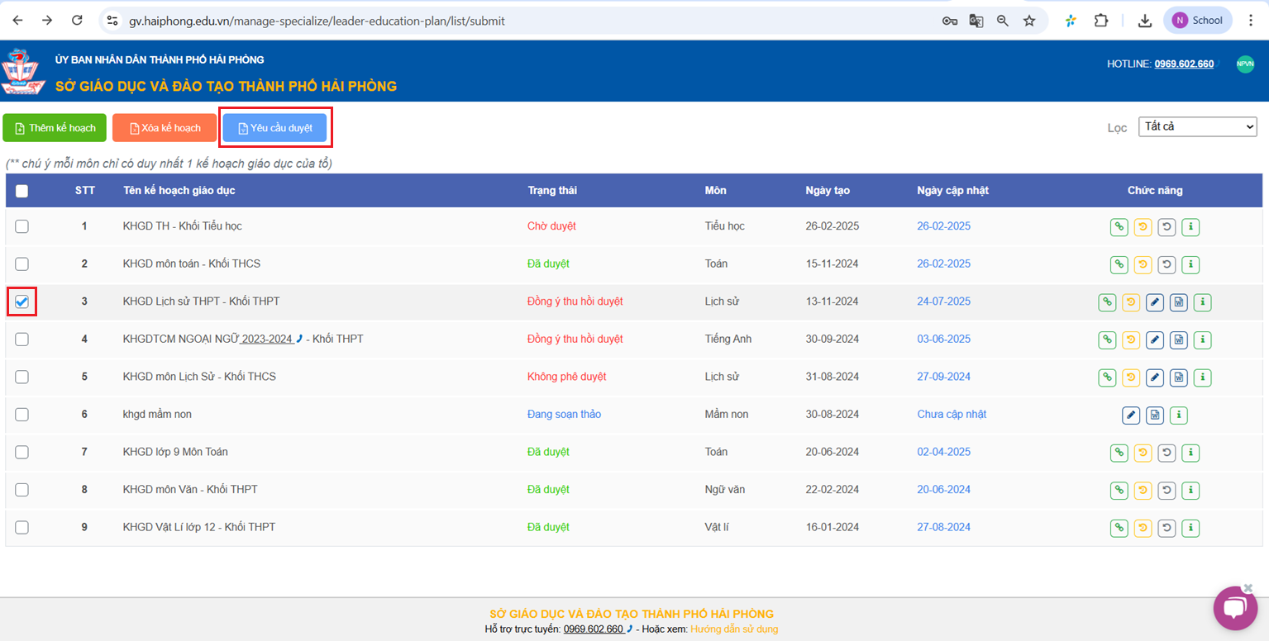
Task: Check the box for KHGD môn toán row
Action: click(22, 264)
